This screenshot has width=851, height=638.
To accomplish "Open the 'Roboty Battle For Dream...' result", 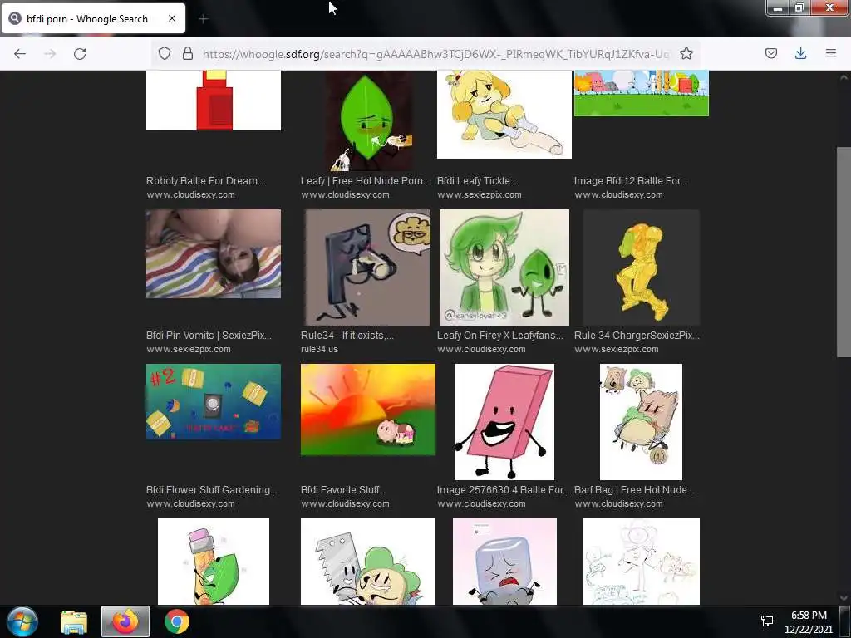I will (206, 180).
